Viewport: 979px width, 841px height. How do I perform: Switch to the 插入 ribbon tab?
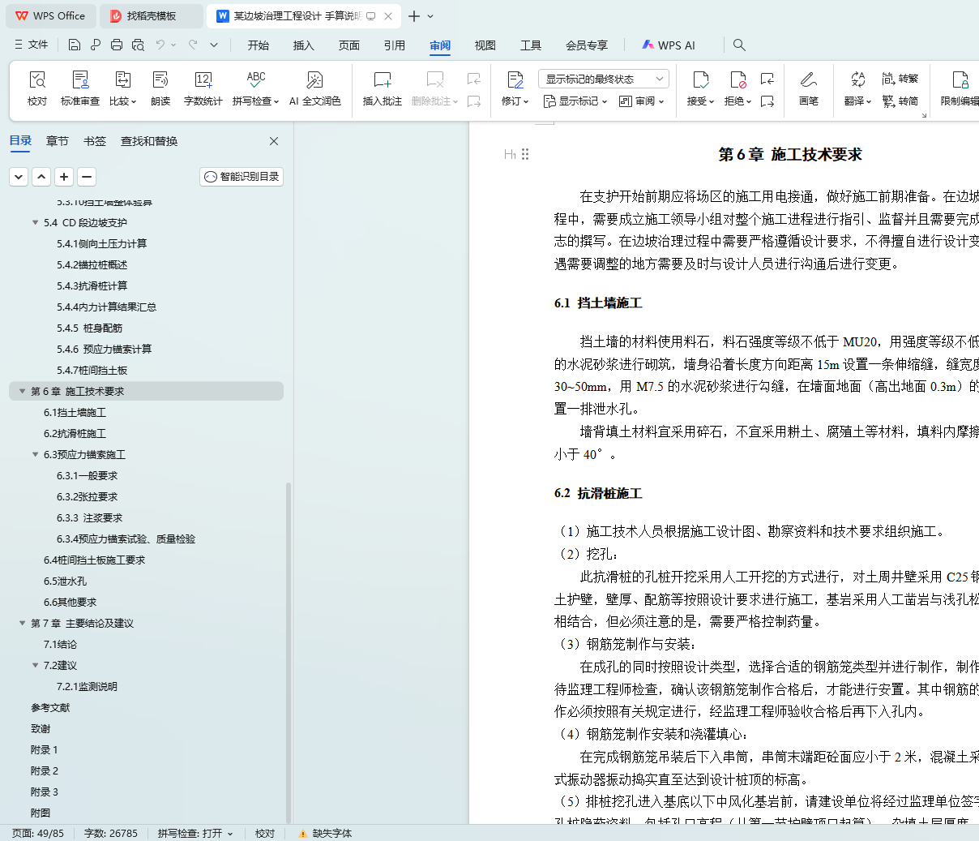pyautogui.click(x=304, y=45)
